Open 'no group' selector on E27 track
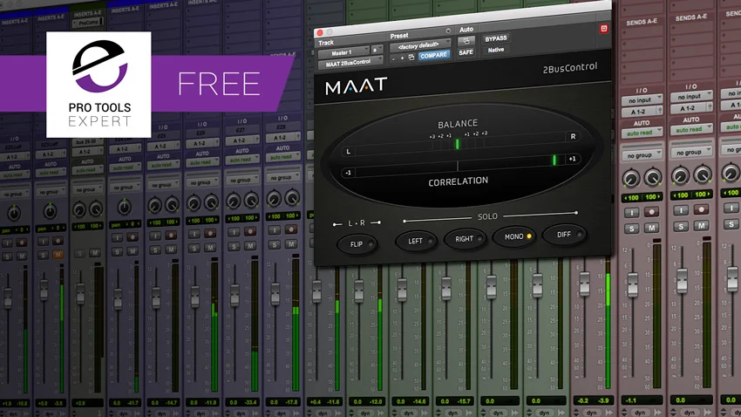The height and width of the screenshot is (417, 741). 241,181
